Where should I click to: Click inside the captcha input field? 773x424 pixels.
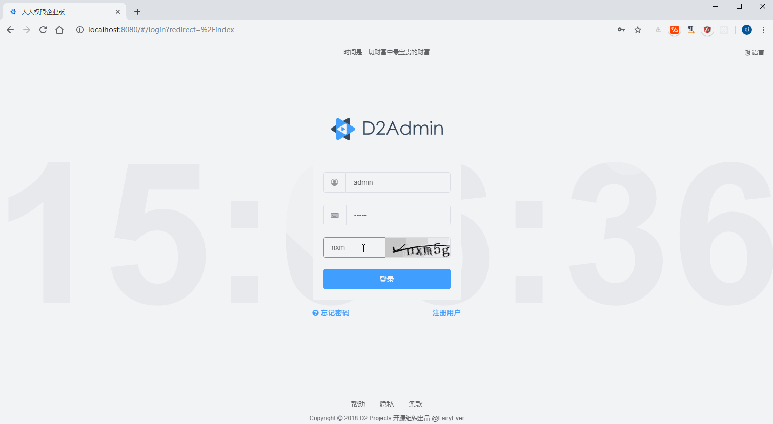point(354,247)
